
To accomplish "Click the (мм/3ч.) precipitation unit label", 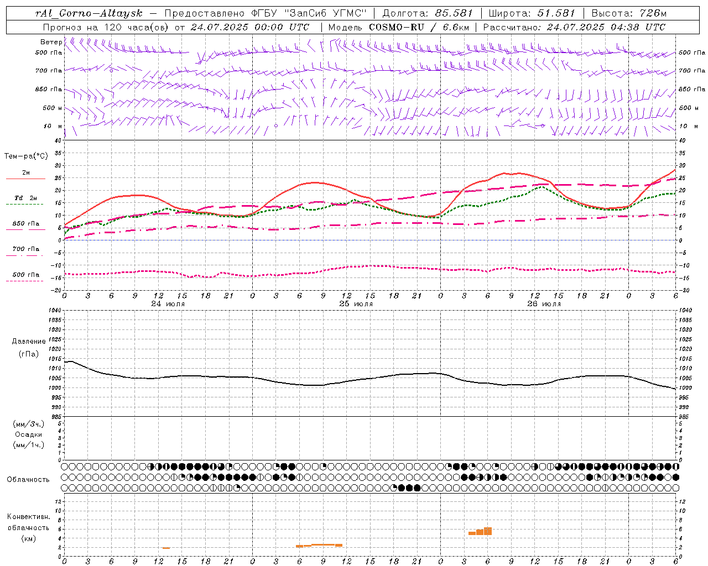I will (29, 424).
